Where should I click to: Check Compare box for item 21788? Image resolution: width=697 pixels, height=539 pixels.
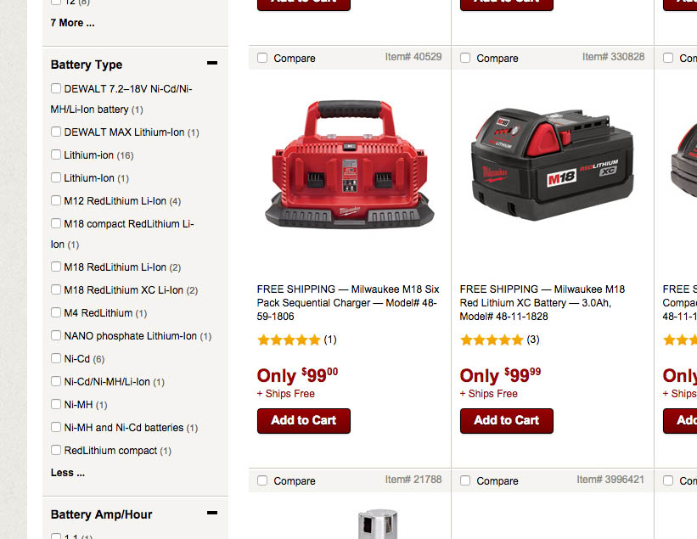pos(262,480)
